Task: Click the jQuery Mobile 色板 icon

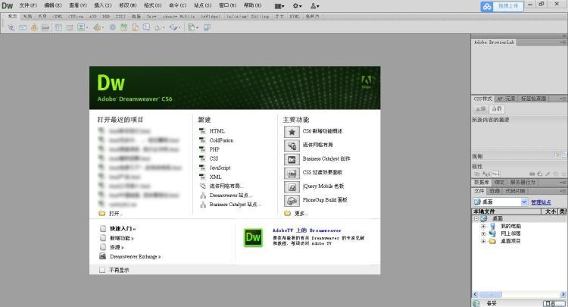Action: (x=292, y=186)
